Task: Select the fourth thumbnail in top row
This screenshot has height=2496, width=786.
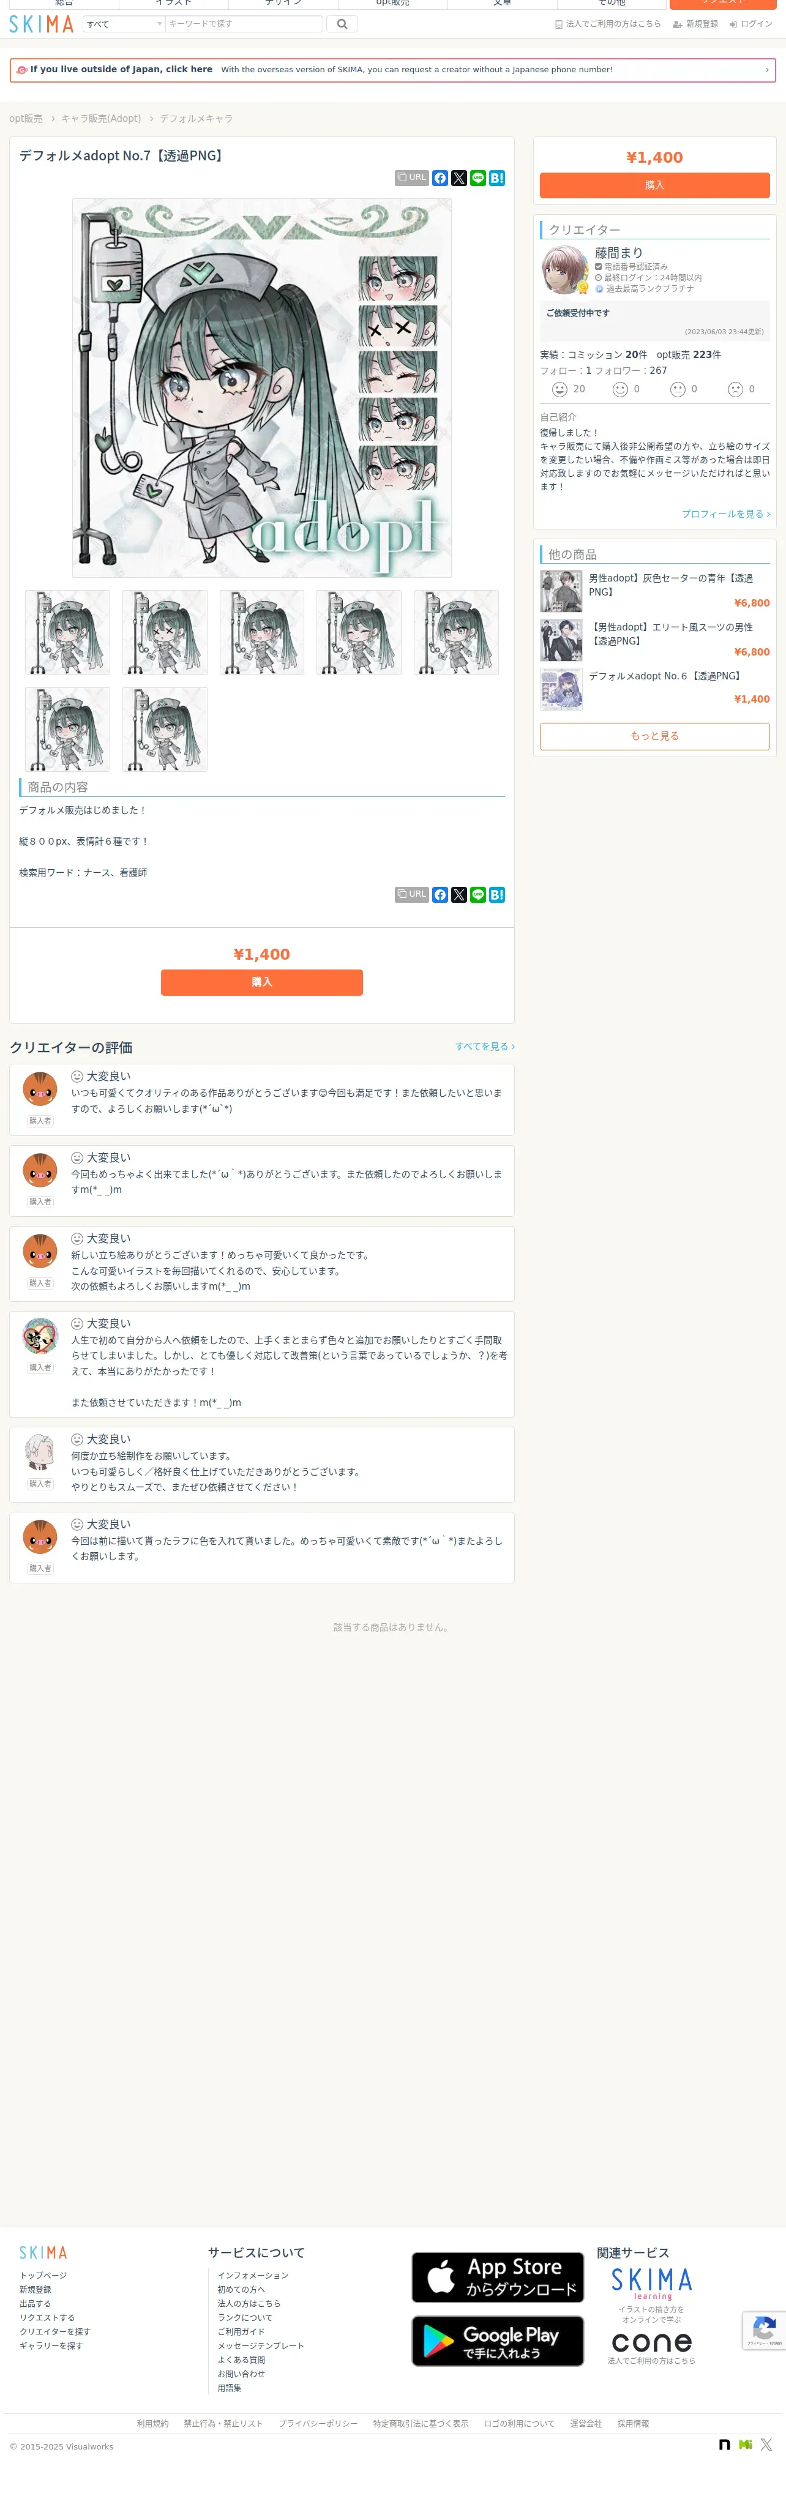Action: (359, 633)
